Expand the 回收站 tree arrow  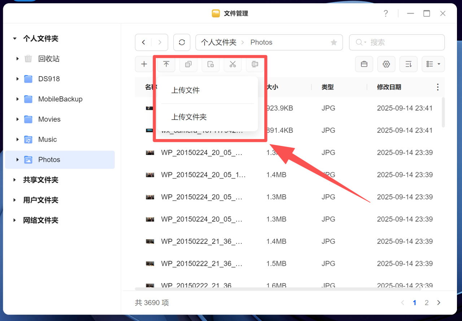coord(17,58)
